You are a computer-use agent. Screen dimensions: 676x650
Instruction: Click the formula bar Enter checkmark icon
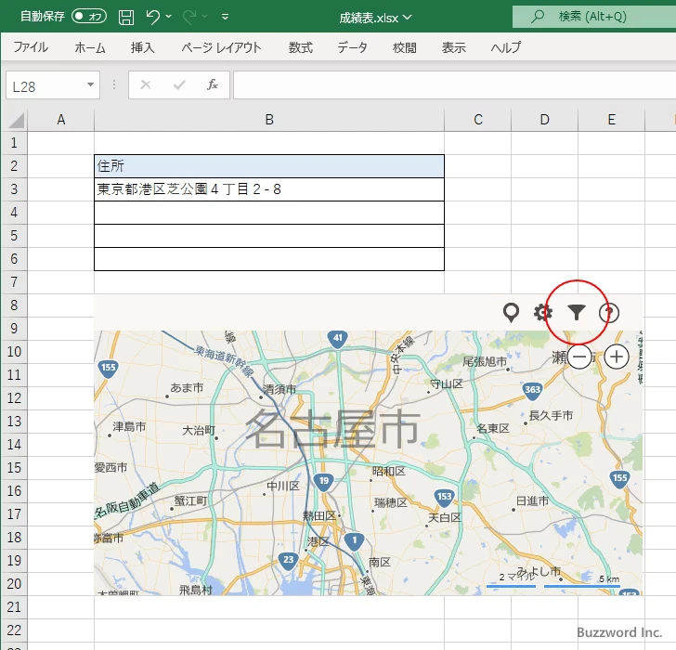179,84
